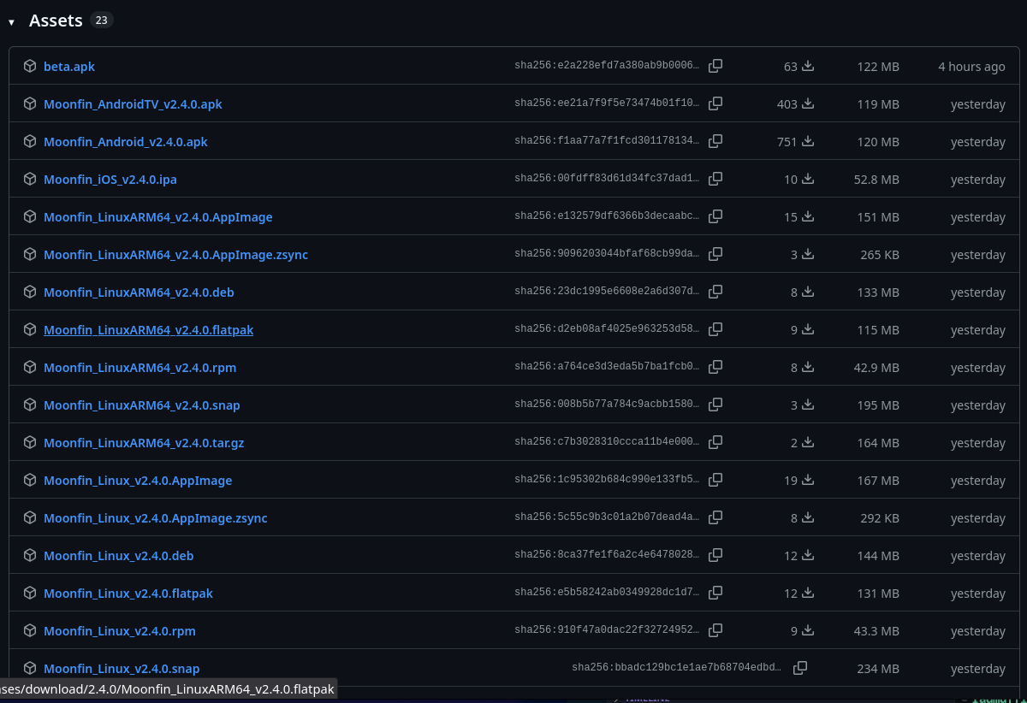The height and width of the screenshot is (703, 1027).
Task: Open the Moonfin_Linux_v2.4.0.AppImage.zsync link
Action: [x=156, y=518]
